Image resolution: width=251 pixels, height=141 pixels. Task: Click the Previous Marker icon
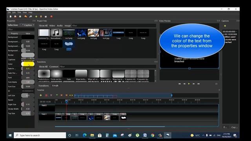click(x=62, y=95)
